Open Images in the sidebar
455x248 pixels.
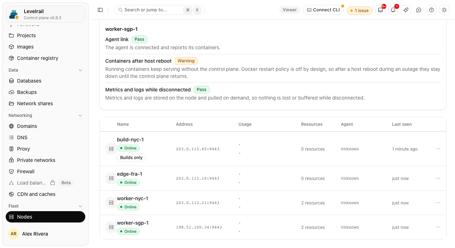pos(45,47)
